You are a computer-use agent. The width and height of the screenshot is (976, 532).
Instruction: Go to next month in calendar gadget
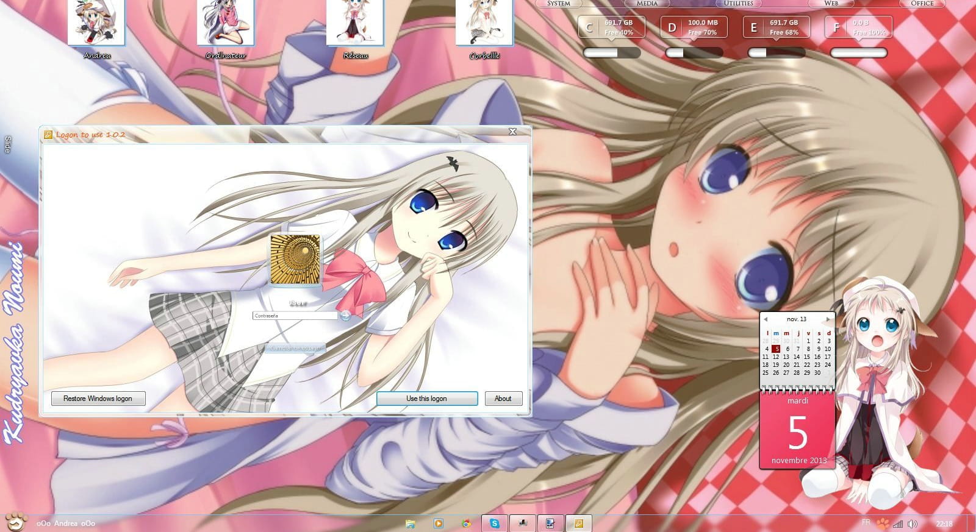point(828,319)
